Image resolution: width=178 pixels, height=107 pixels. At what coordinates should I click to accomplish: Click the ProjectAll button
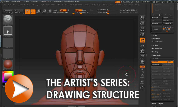[x=168, y=23]
